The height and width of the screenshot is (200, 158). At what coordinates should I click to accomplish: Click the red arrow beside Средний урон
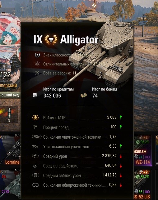tap(121, 156)
